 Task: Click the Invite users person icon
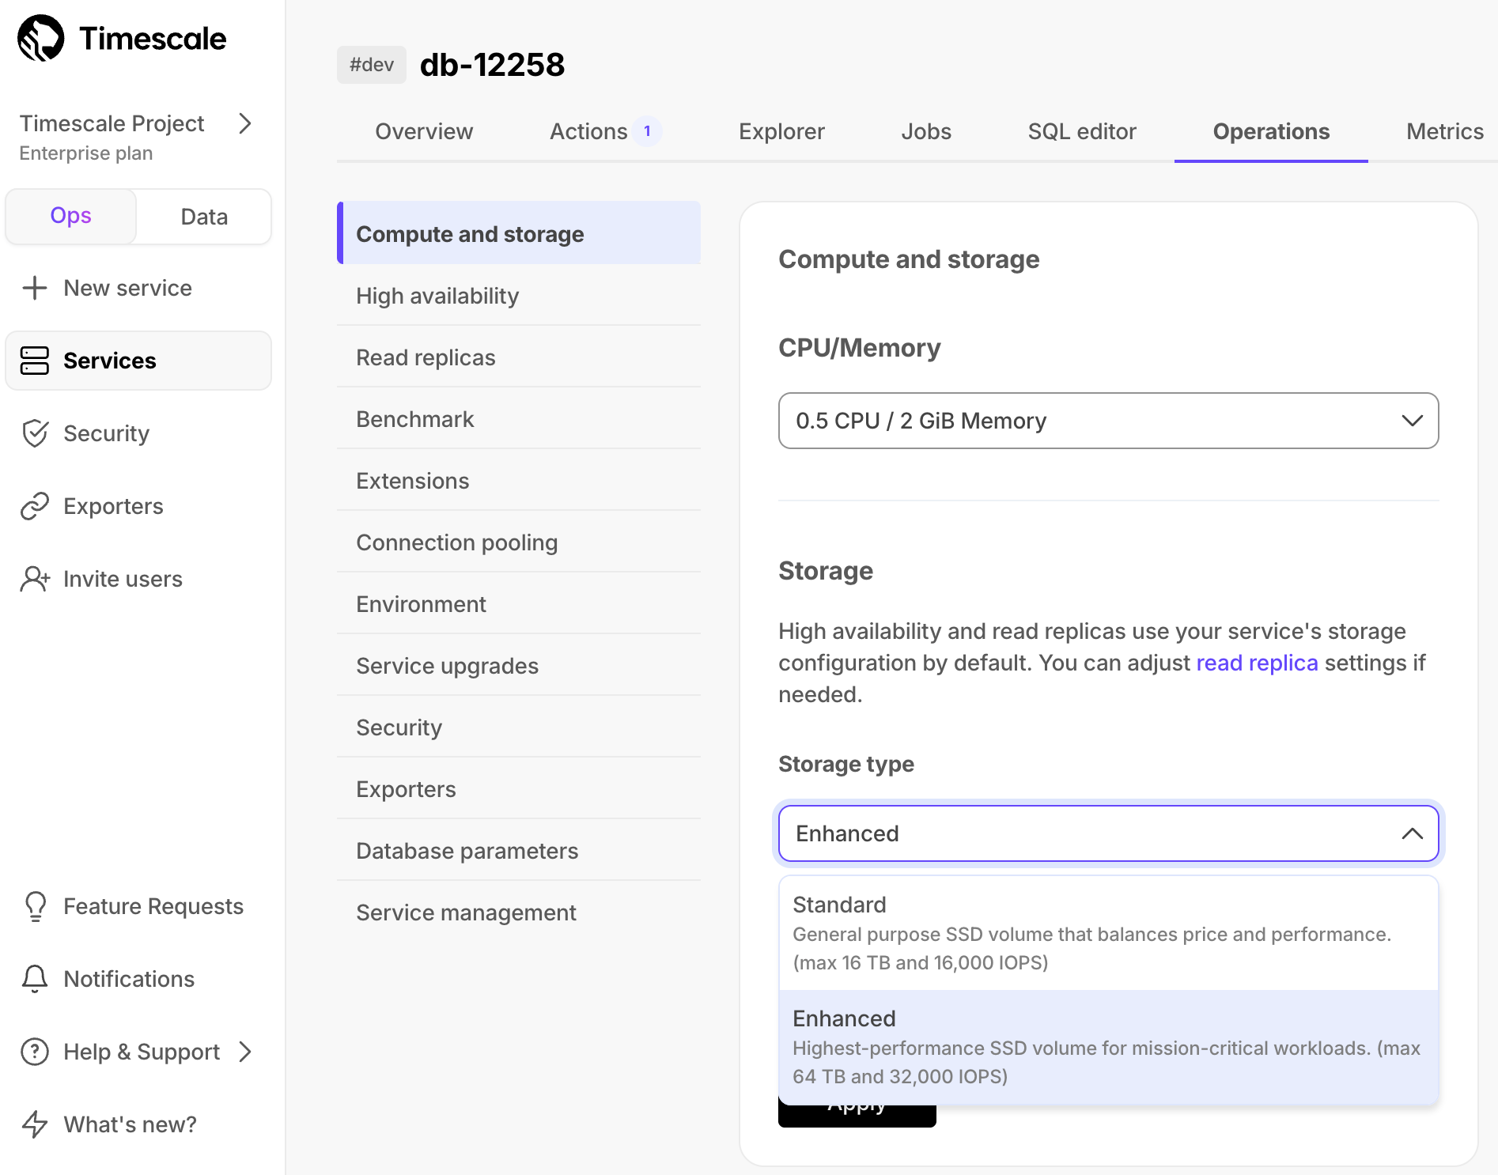coord(35,579)
